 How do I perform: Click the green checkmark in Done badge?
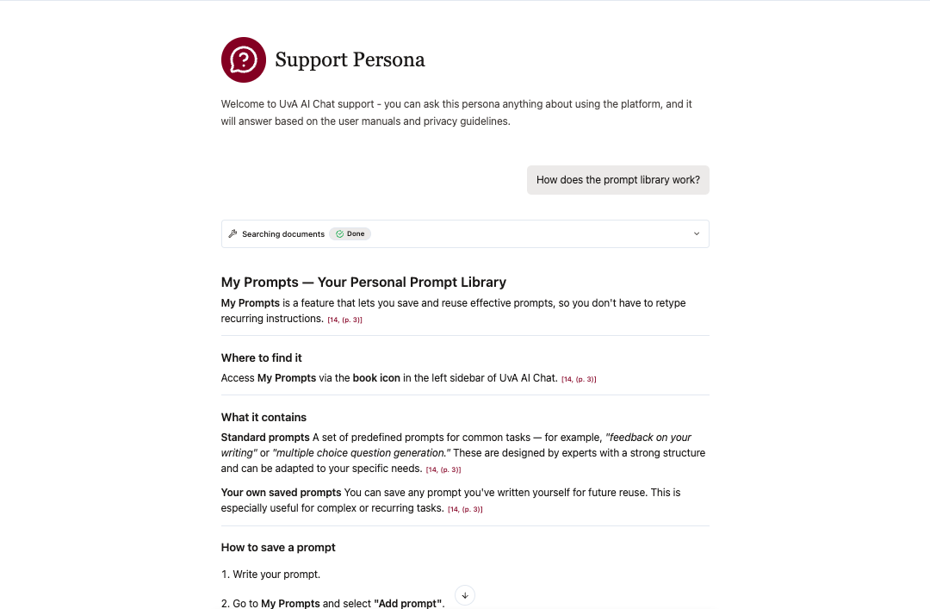[x=340, y=233]
